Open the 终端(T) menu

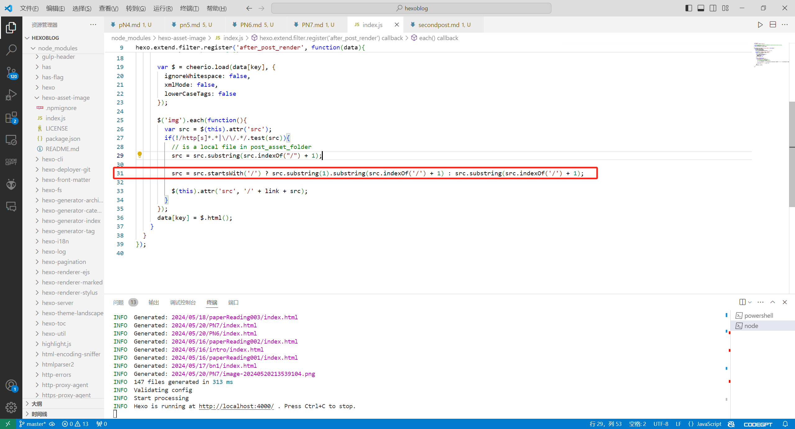tap(189, 8)
